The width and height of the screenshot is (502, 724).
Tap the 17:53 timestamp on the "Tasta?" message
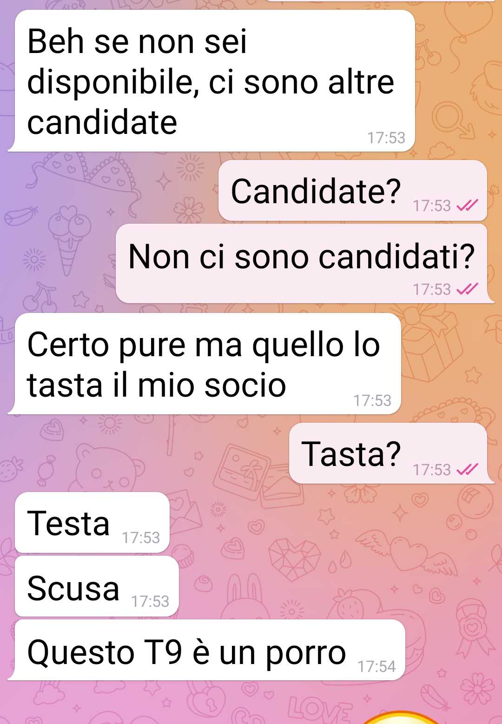(432, 470)
